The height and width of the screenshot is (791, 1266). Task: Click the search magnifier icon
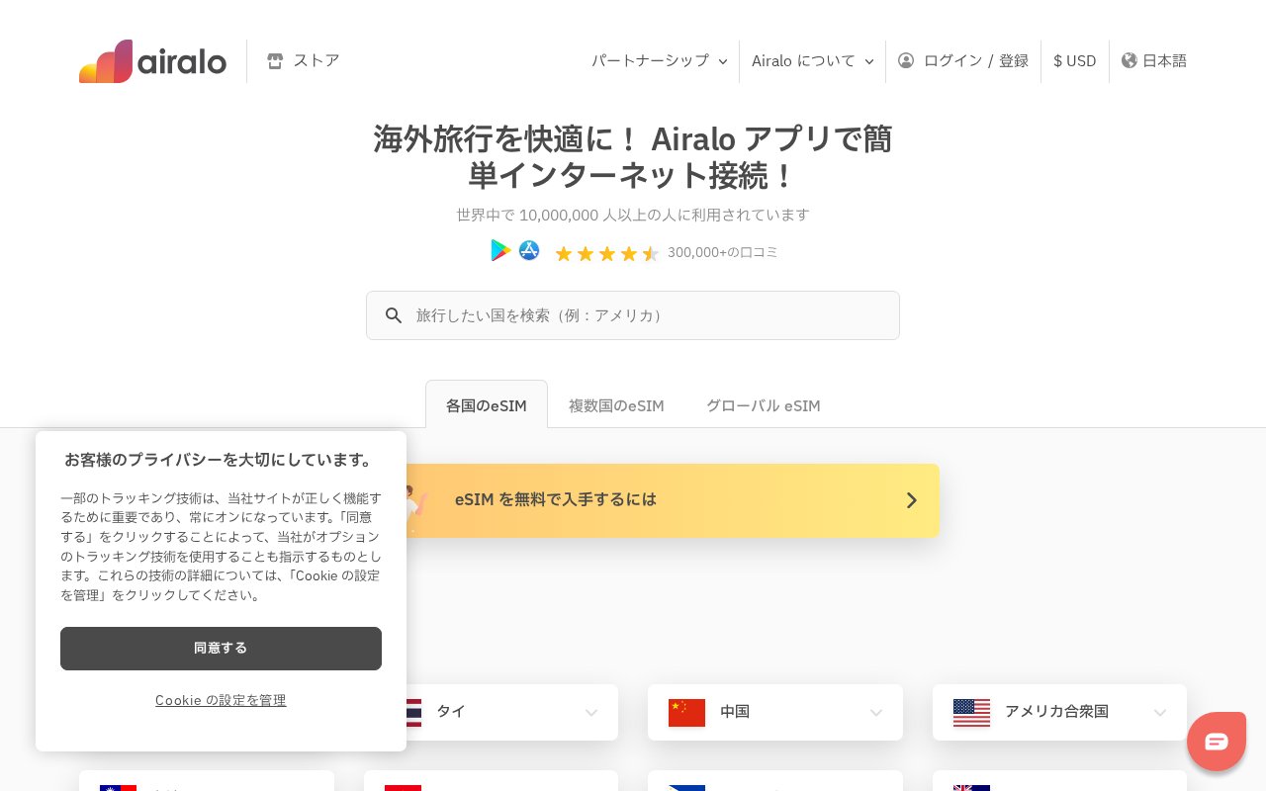coord(394,315)
